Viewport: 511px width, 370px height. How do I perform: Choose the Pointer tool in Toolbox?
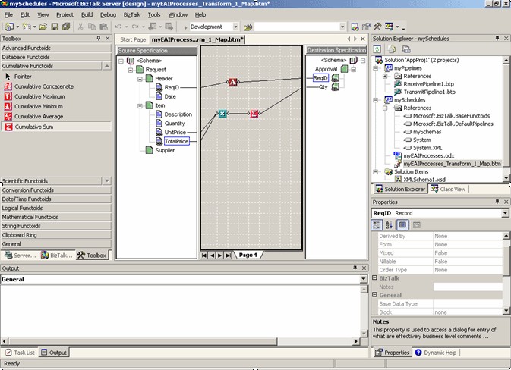(x=23, y=77)
